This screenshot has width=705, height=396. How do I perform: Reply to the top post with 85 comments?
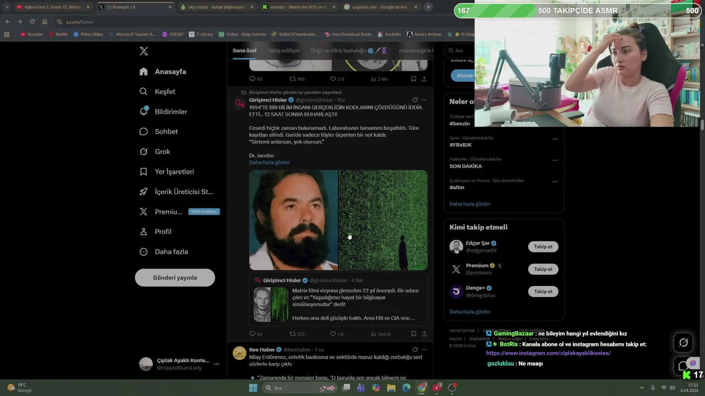[256, 79]
